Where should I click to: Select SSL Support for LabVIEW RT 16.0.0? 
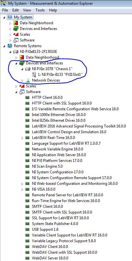pyautogui.click(x=60, y=218)
